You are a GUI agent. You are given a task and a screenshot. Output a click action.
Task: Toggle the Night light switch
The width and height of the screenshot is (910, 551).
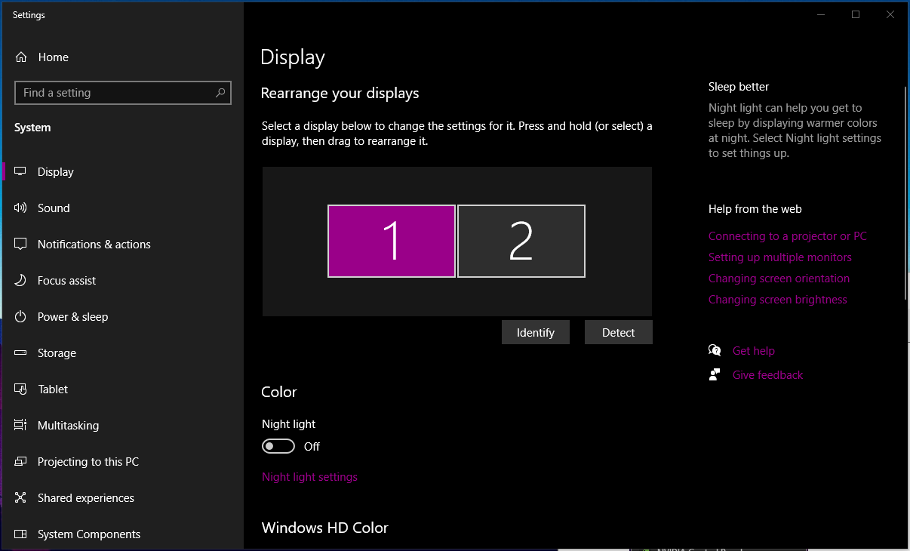pos(278,447)
